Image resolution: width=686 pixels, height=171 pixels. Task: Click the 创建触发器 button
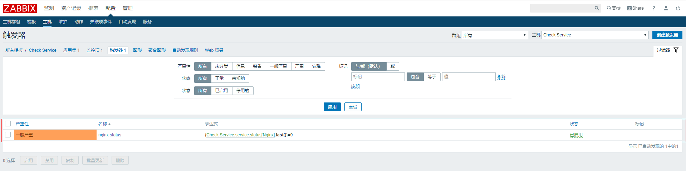667,35
